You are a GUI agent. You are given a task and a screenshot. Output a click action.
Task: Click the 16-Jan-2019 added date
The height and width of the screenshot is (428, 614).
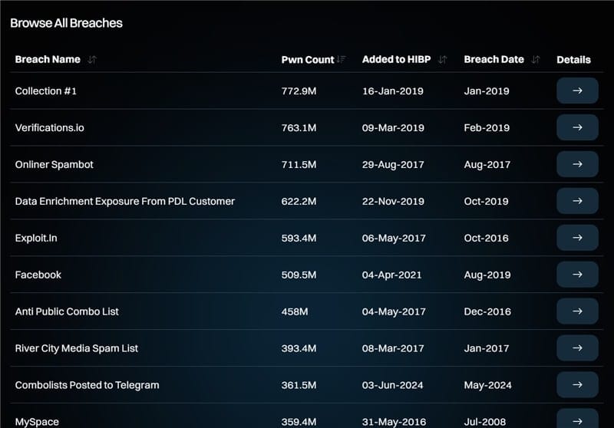click(x=393, y=91)
